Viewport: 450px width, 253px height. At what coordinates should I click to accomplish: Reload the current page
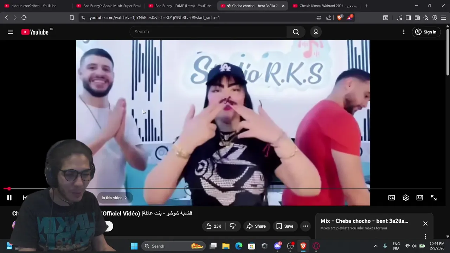point(24,18)
